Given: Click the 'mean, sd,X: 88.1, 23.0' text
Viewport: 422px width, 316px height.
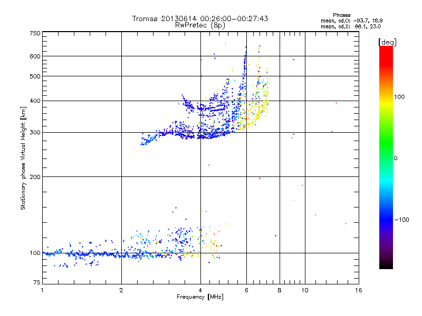Looking at the screenshot, I should tap(351, 26).
